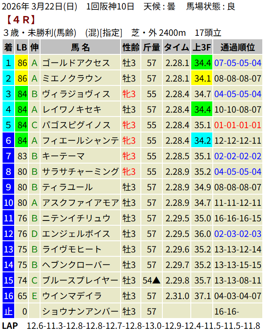Image resolution: width=264 pixels, height=331 pixels.
Task: Click the LB column header
Action: (22, 47)
